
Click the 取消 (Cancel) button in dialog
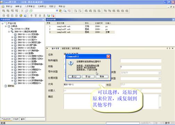(102, 77)
